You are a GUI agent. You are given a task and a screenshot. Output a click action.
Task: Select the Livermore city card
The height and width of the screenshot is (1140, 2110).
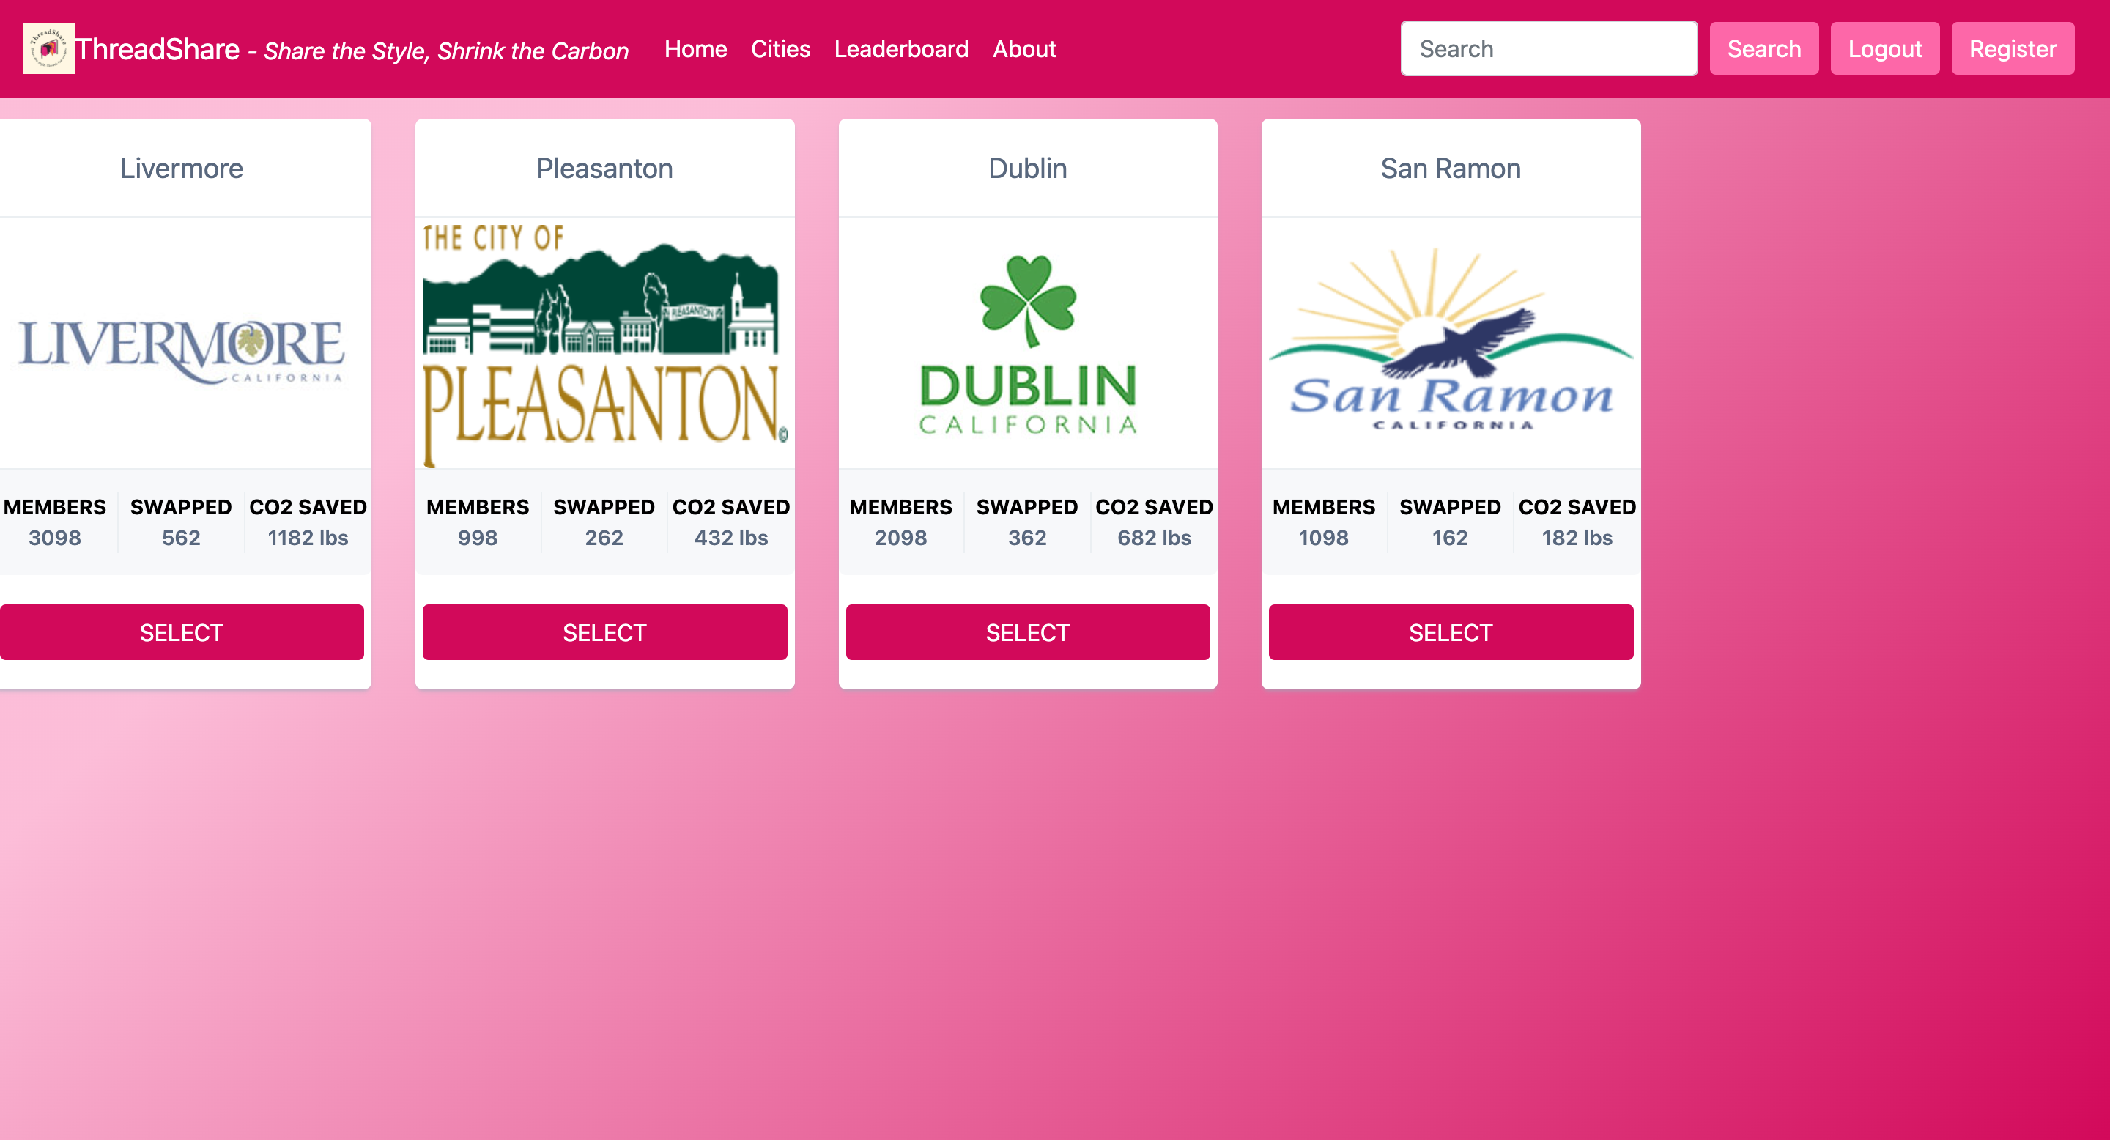[x=182, y=632]
